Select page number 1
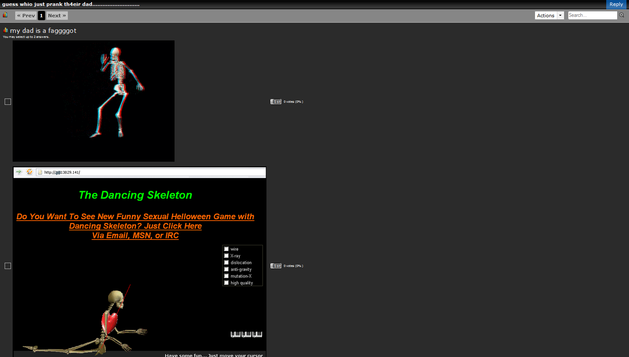Viewport: 629px width, 357px height. point(41,16)
